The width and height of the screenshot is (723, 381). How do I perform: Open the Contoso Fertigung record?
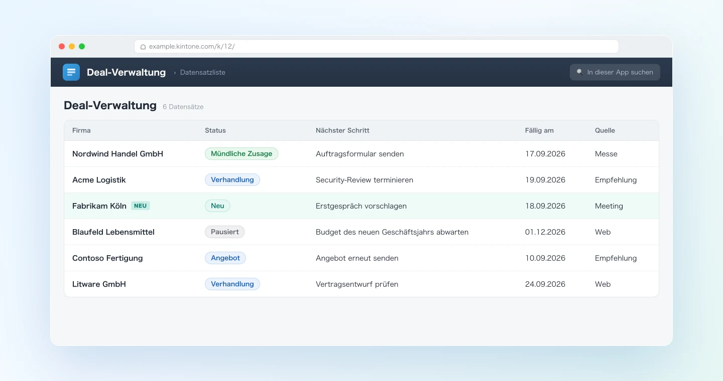coord(107,258)
